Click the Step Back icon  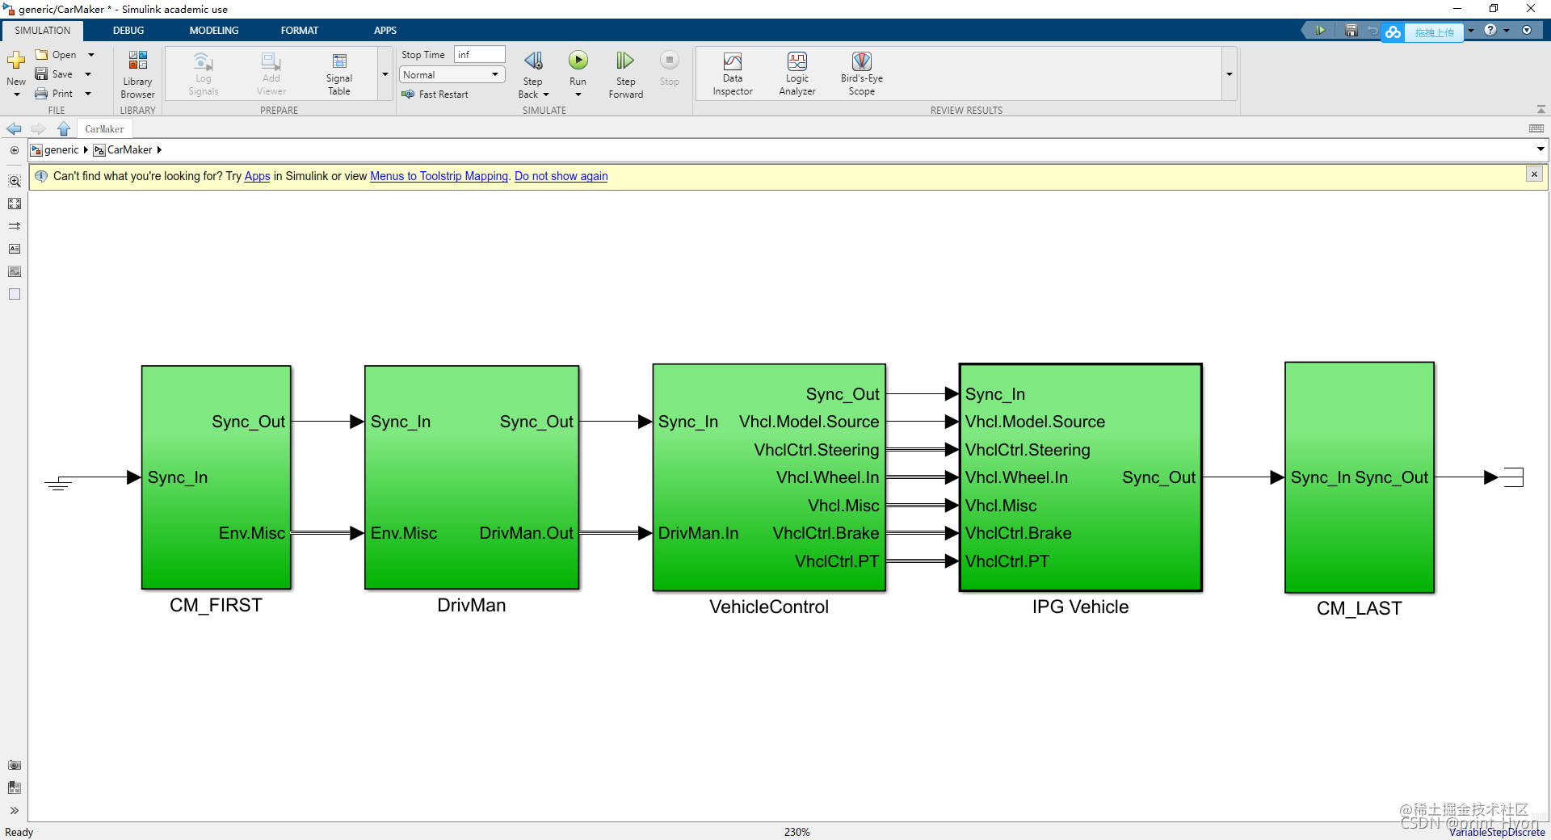click(x=533, y=61)
